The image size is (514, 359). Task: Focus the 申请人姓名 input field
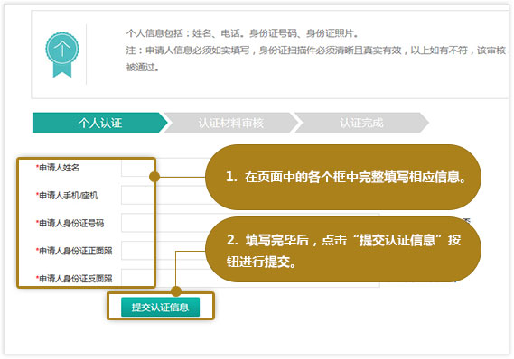pos(251,168)
